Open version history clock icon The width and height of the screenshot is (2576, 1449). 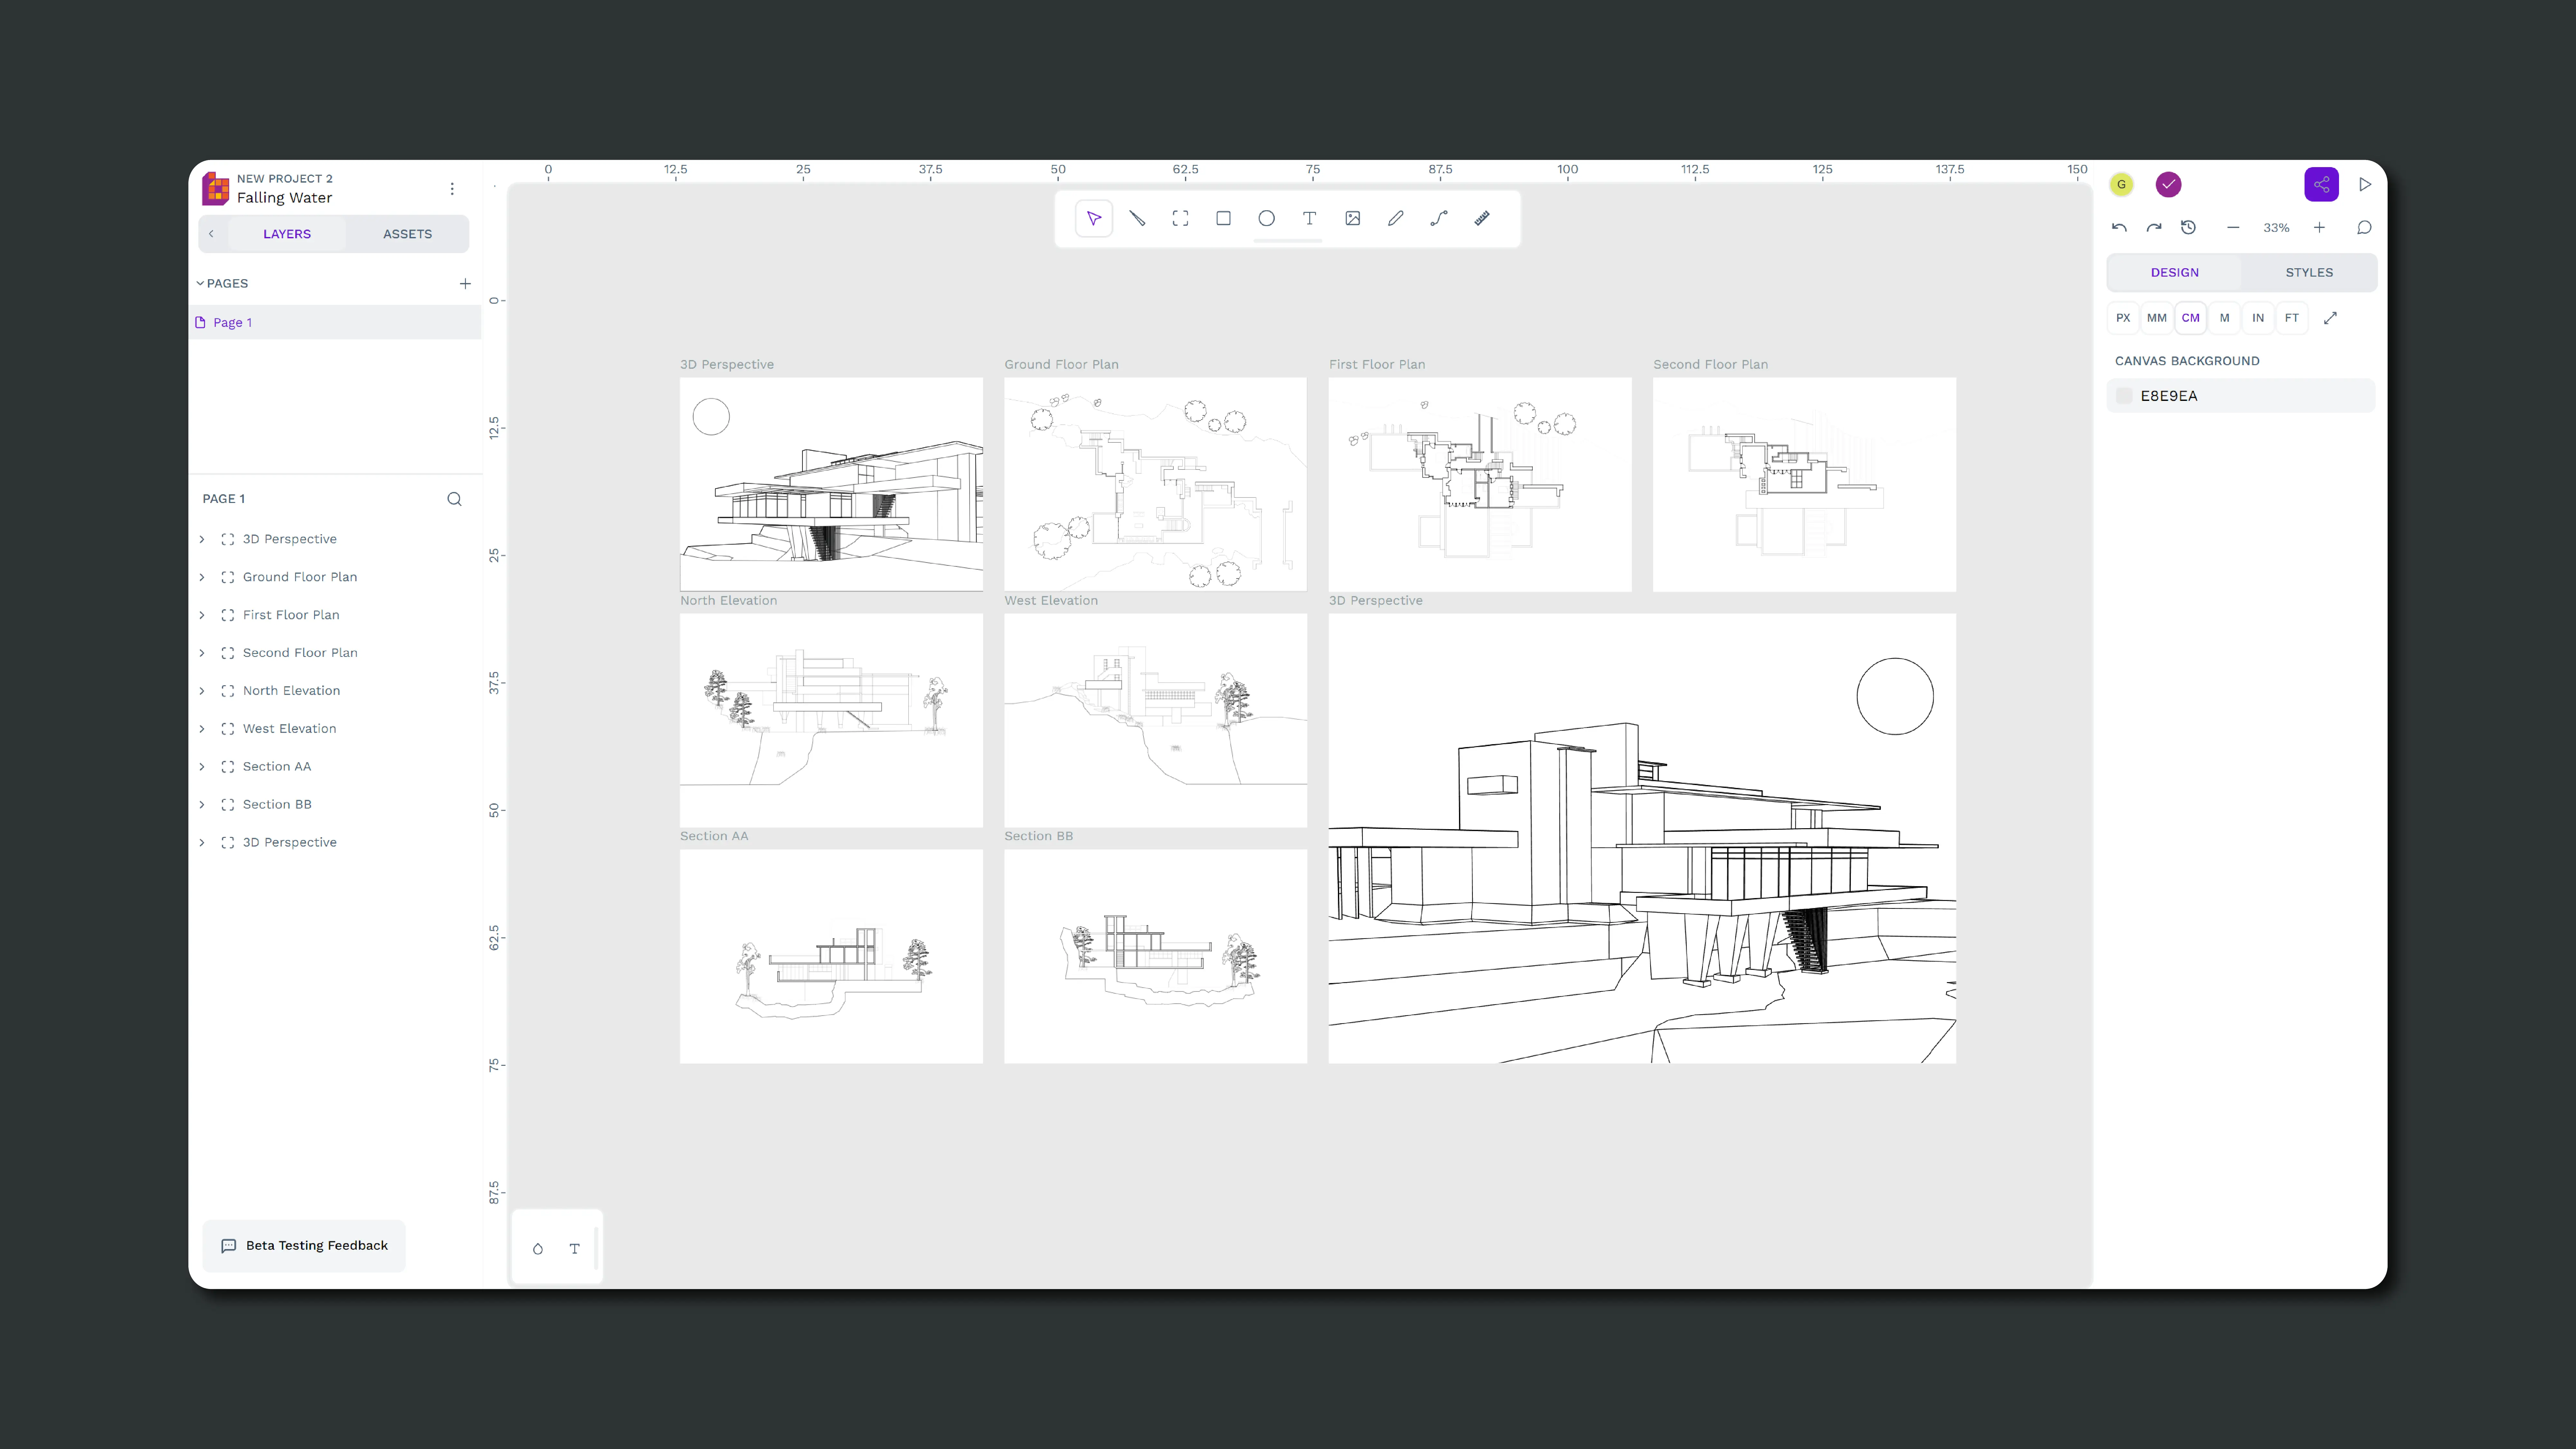(2188, 228)
